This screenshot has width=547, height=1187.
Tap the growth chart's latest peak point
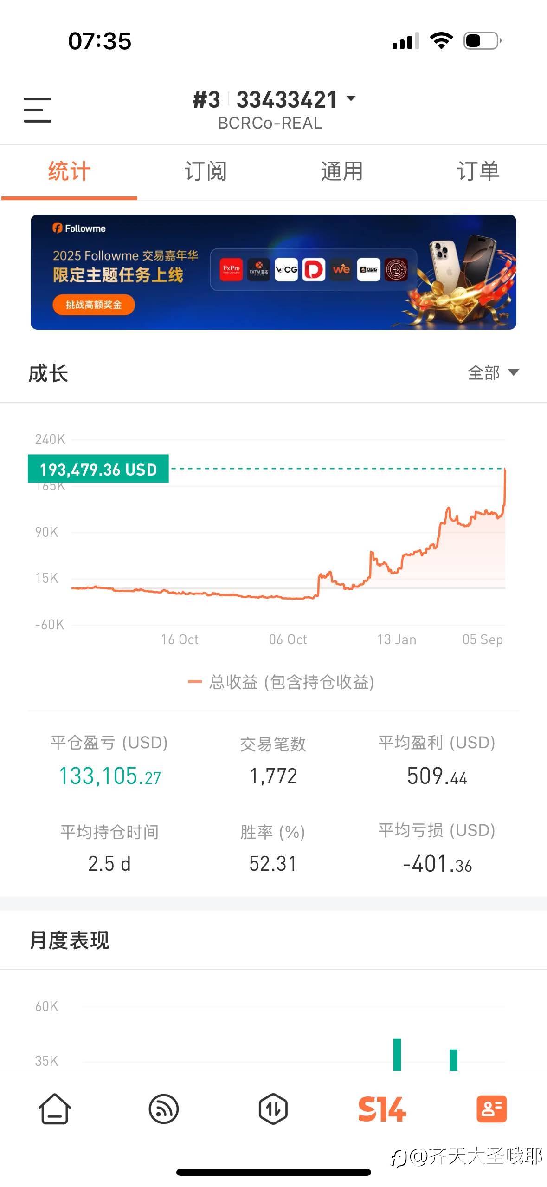pyautogui.click(x=505, y=470)
